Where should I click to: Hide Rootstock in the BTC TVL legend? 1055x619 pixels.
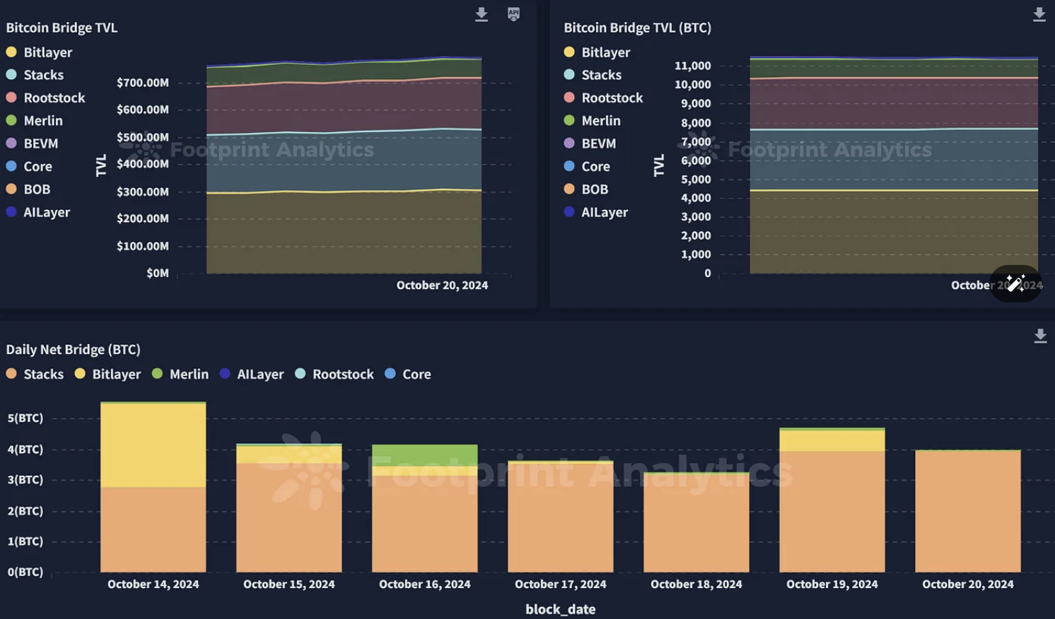click(603, 98)
